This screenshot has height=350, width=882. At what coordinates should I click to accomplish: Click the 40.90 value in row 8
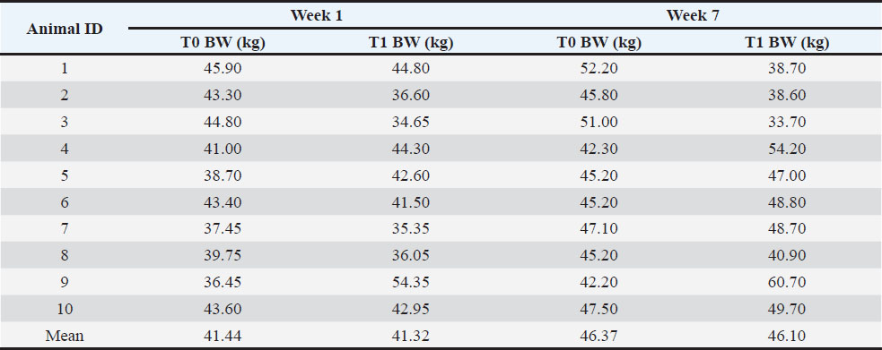coord(787,255)
